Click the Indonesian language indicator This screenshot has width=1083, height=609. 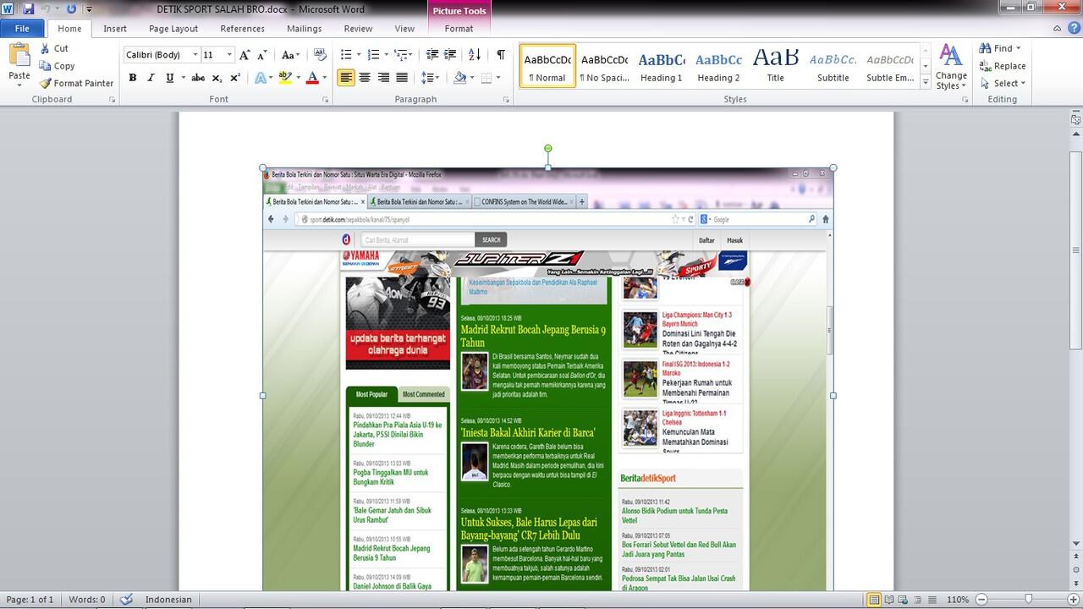(x=168, y=600)
